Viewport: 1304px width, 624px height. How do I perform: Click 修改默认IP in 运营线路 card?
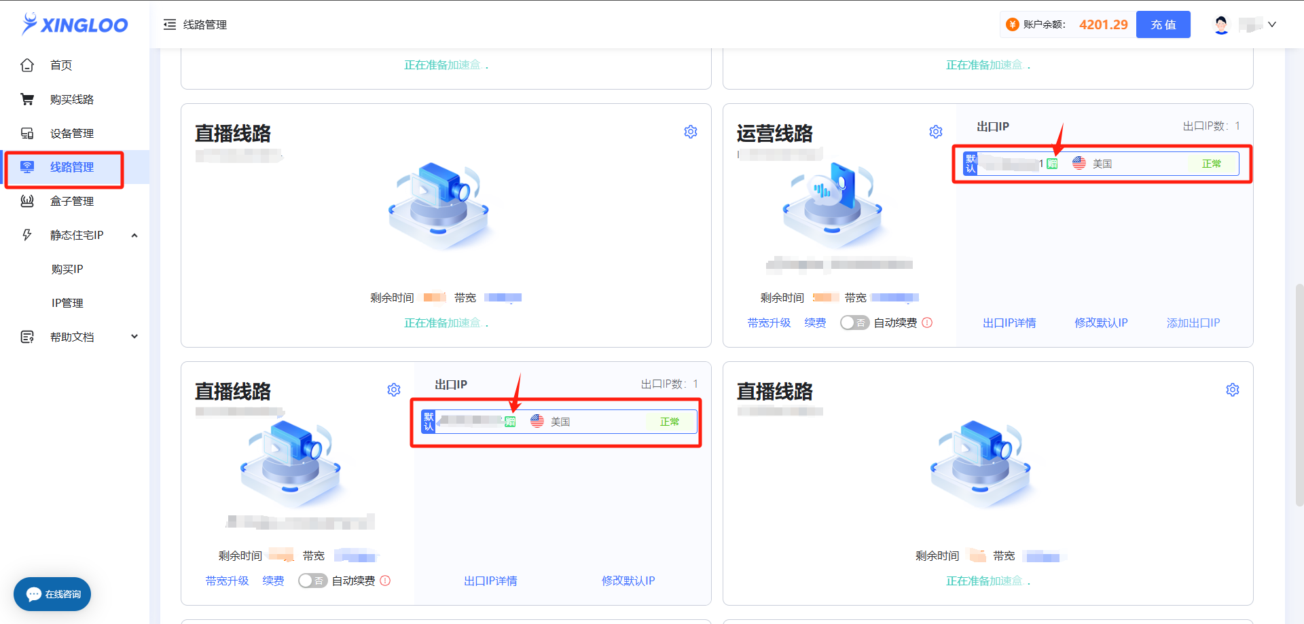[1101, 323]
